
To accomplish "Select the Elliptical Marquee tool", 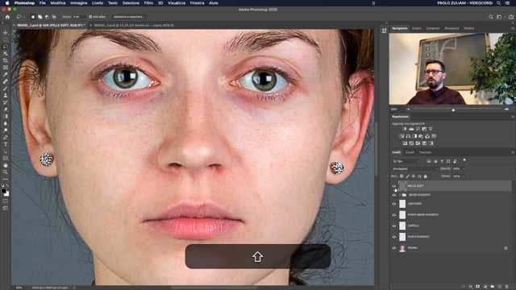I will (6, 39).
